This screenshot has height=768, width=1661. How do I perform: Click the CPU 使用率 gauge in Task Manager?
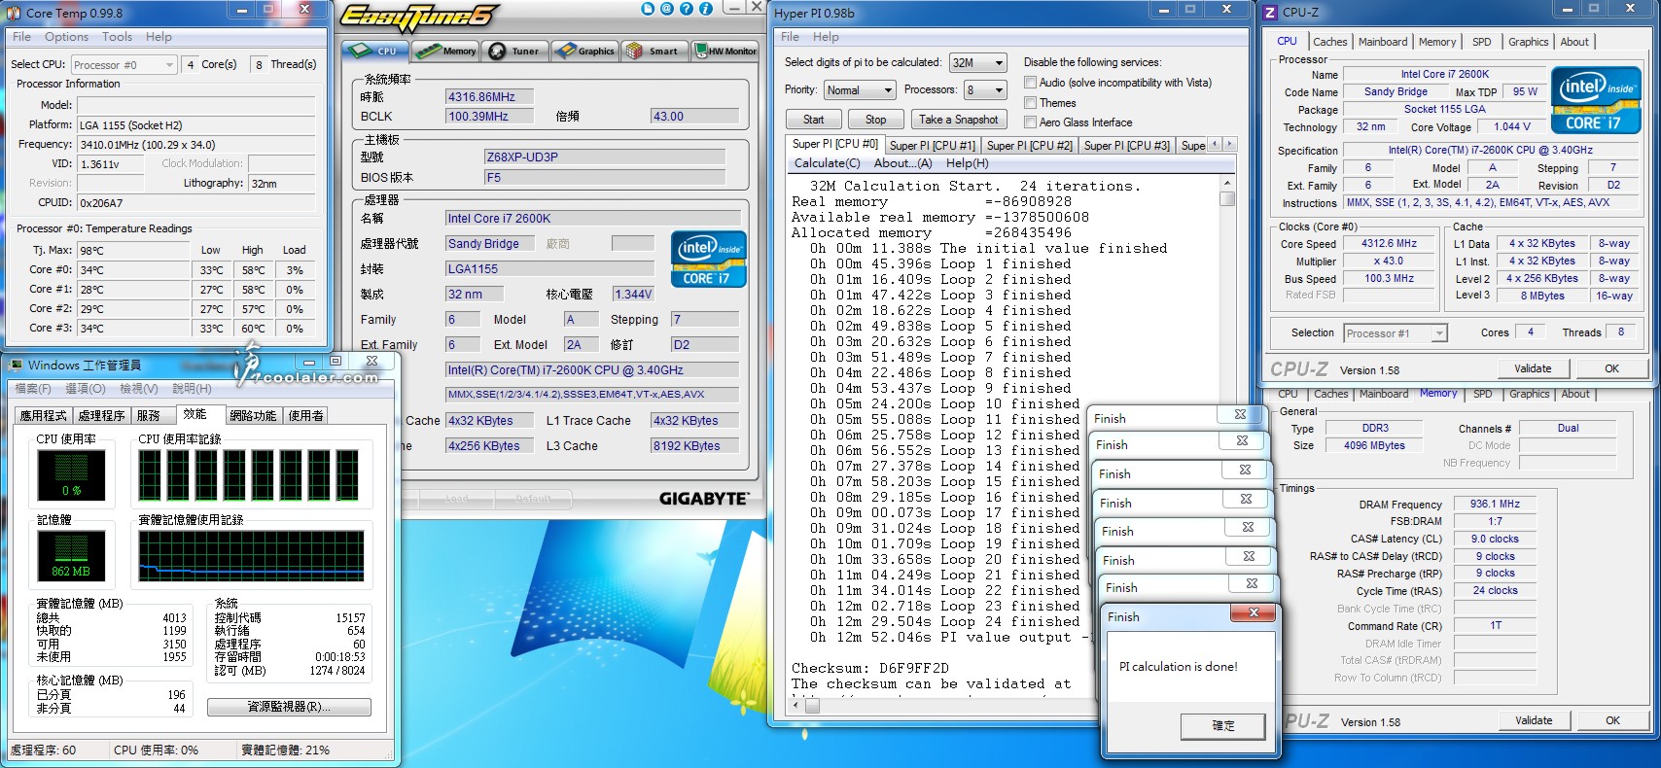pos(71,474)
